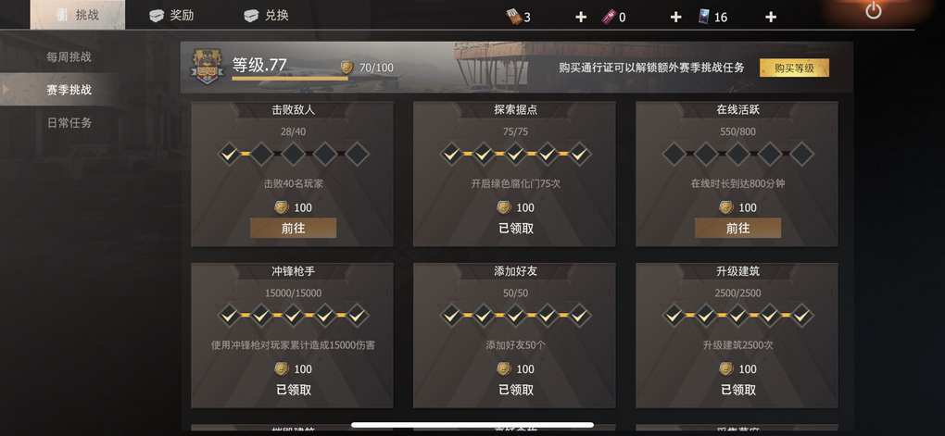Click the level 77 progress bar
The width and height of the screenshot is (945, 436).
pyautogui.click(x=290, y=78)
